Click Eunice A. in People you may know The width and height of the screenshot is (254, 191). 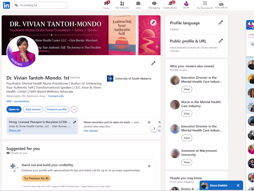pyautogui.click(x=188, y=189)
